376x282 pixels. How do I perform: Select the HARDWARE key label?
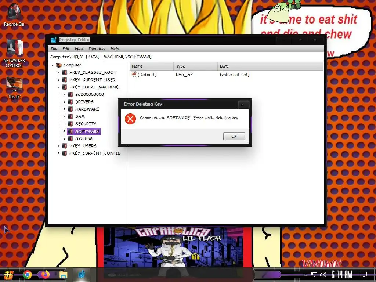click(87, 109)
